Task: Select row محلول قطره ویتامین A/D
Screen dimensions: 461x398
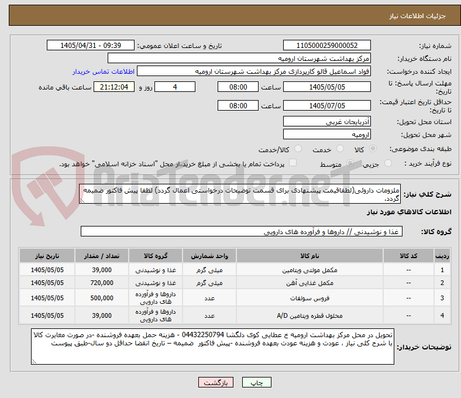Action: tap(235, 315)
